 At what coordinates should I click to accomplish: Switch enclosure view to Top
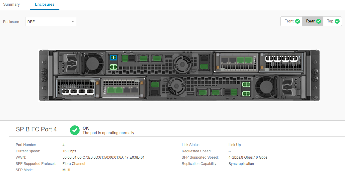(332, 21)
